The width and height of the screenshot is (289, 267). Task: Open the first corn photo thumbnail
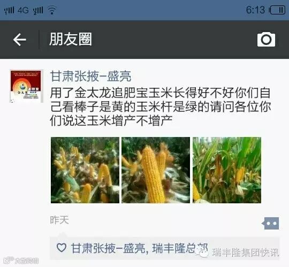85,170
